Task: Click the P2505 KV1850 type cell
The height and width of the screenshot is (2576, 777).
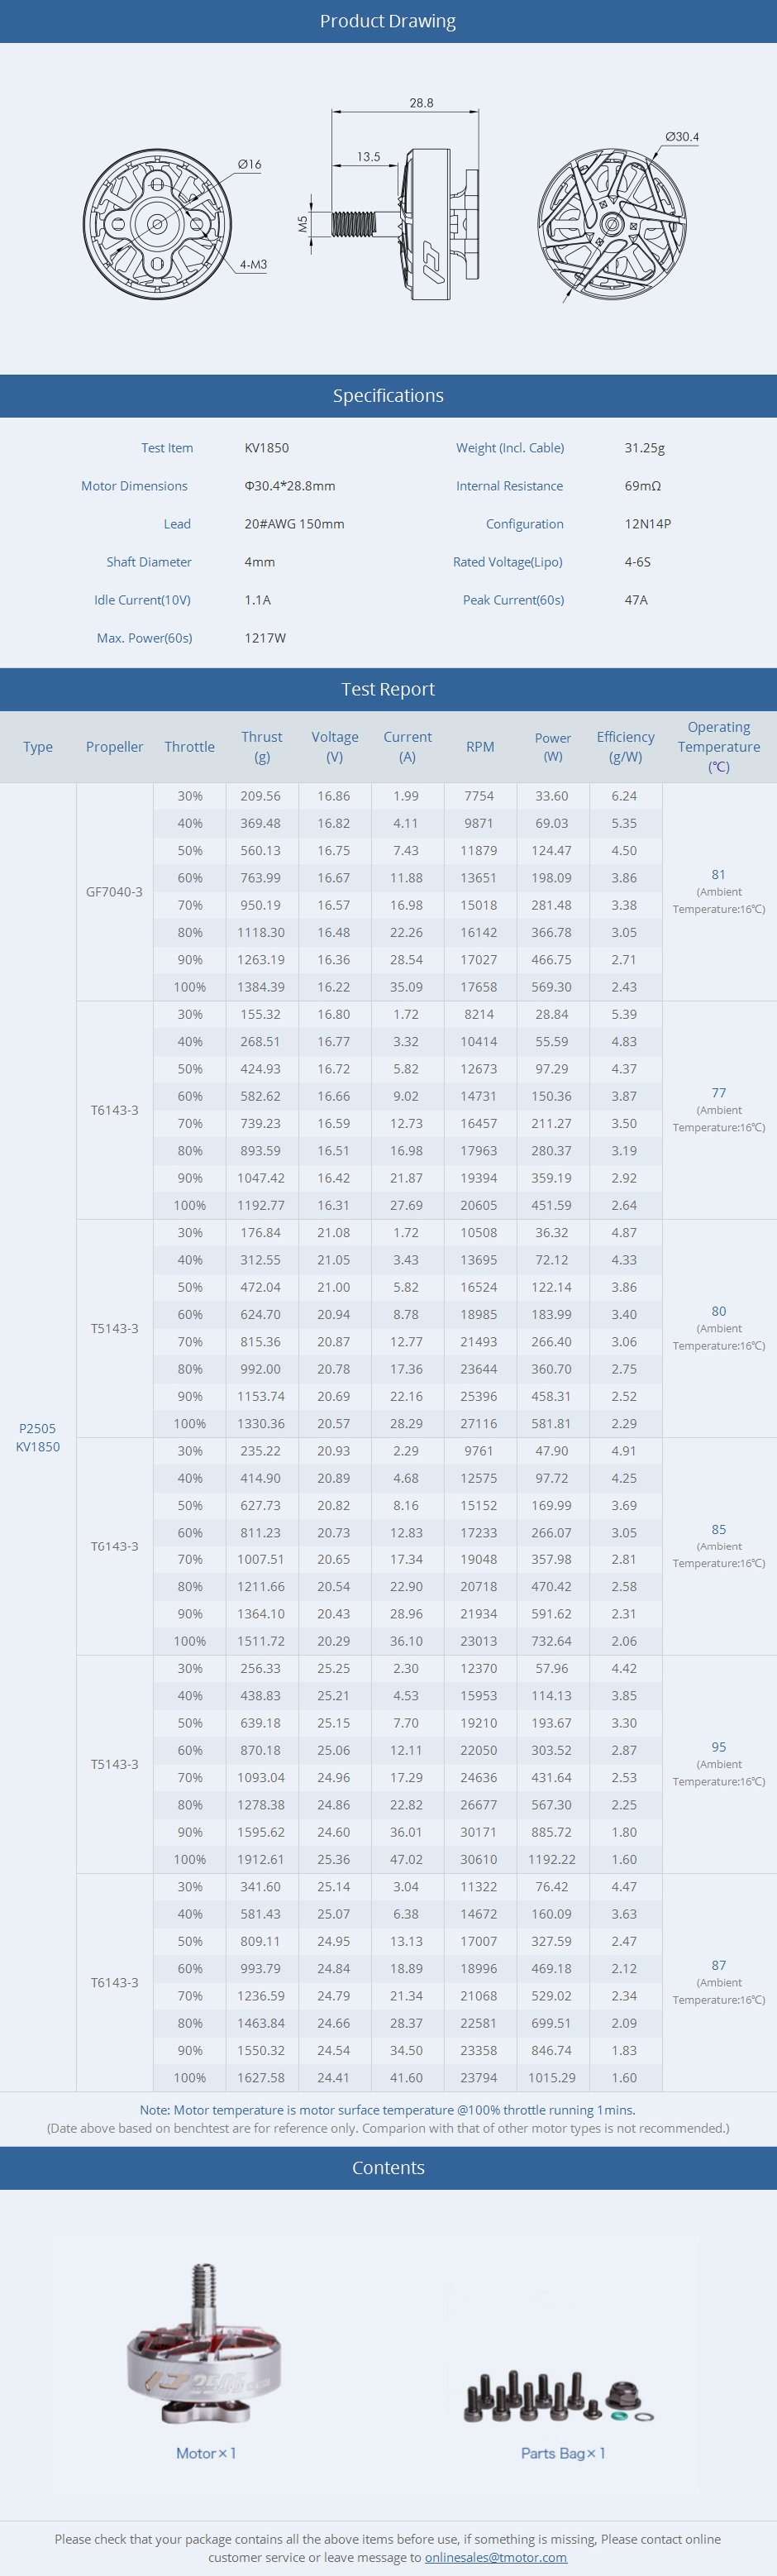Action: click(x=38, y=1437)
